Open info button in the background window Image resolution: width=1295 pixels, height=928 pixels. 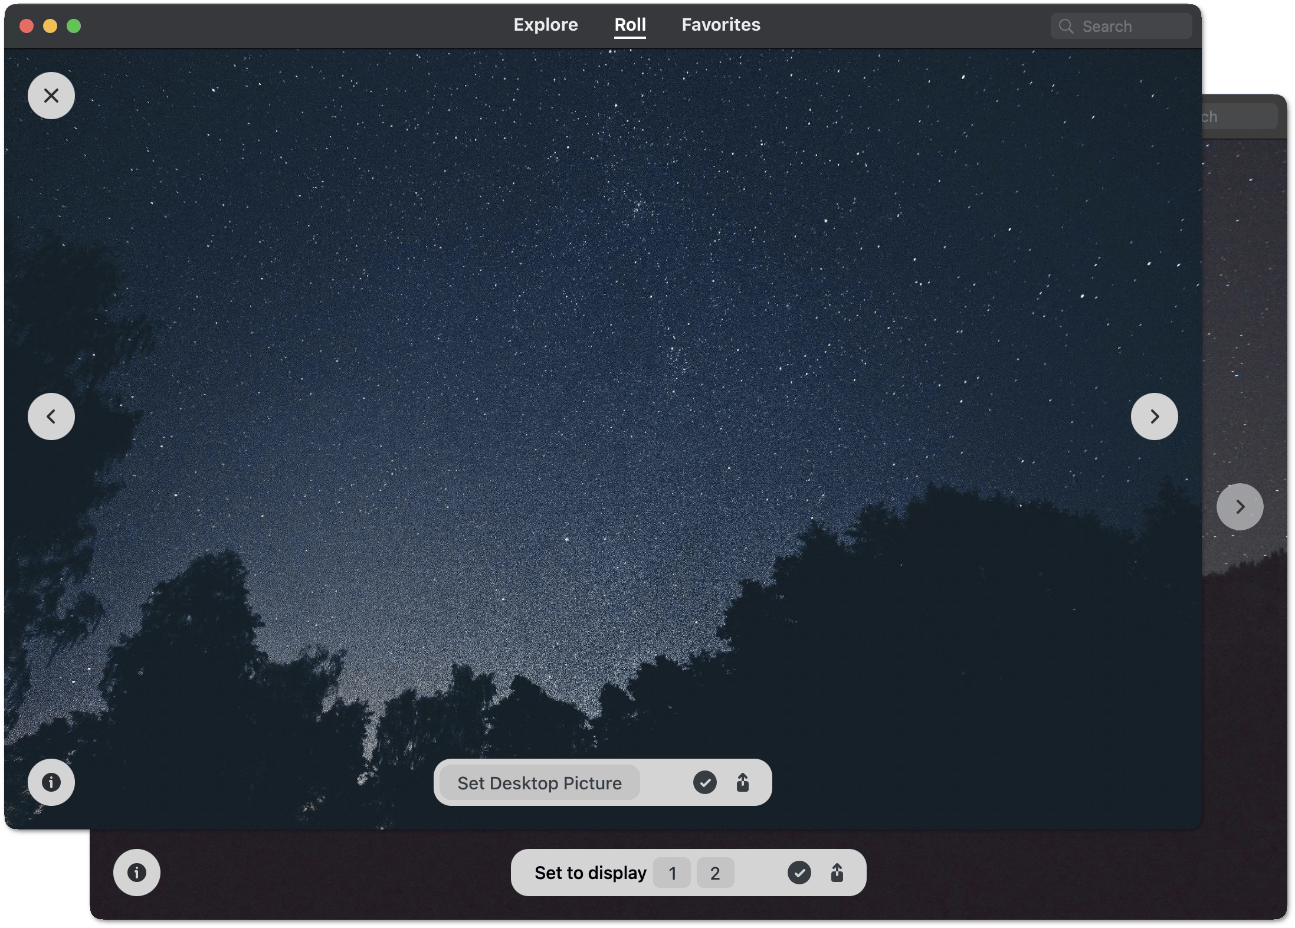pyautogui.click(x=137, y=873)
